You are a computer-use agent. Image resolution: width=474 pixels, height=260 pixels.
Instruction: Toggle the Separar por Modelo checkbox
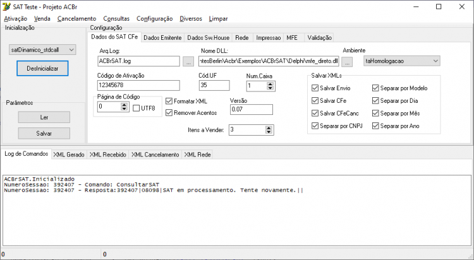tap(399, 88)
